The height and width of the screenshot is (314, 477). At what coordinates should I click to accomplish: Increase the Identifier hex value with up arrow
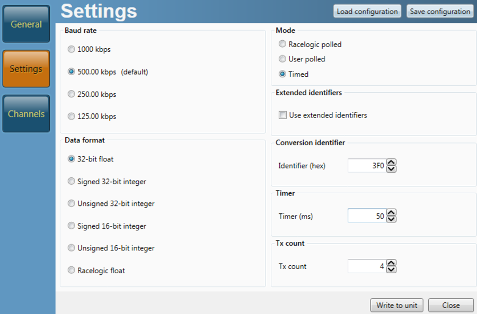tap(391, 163)
